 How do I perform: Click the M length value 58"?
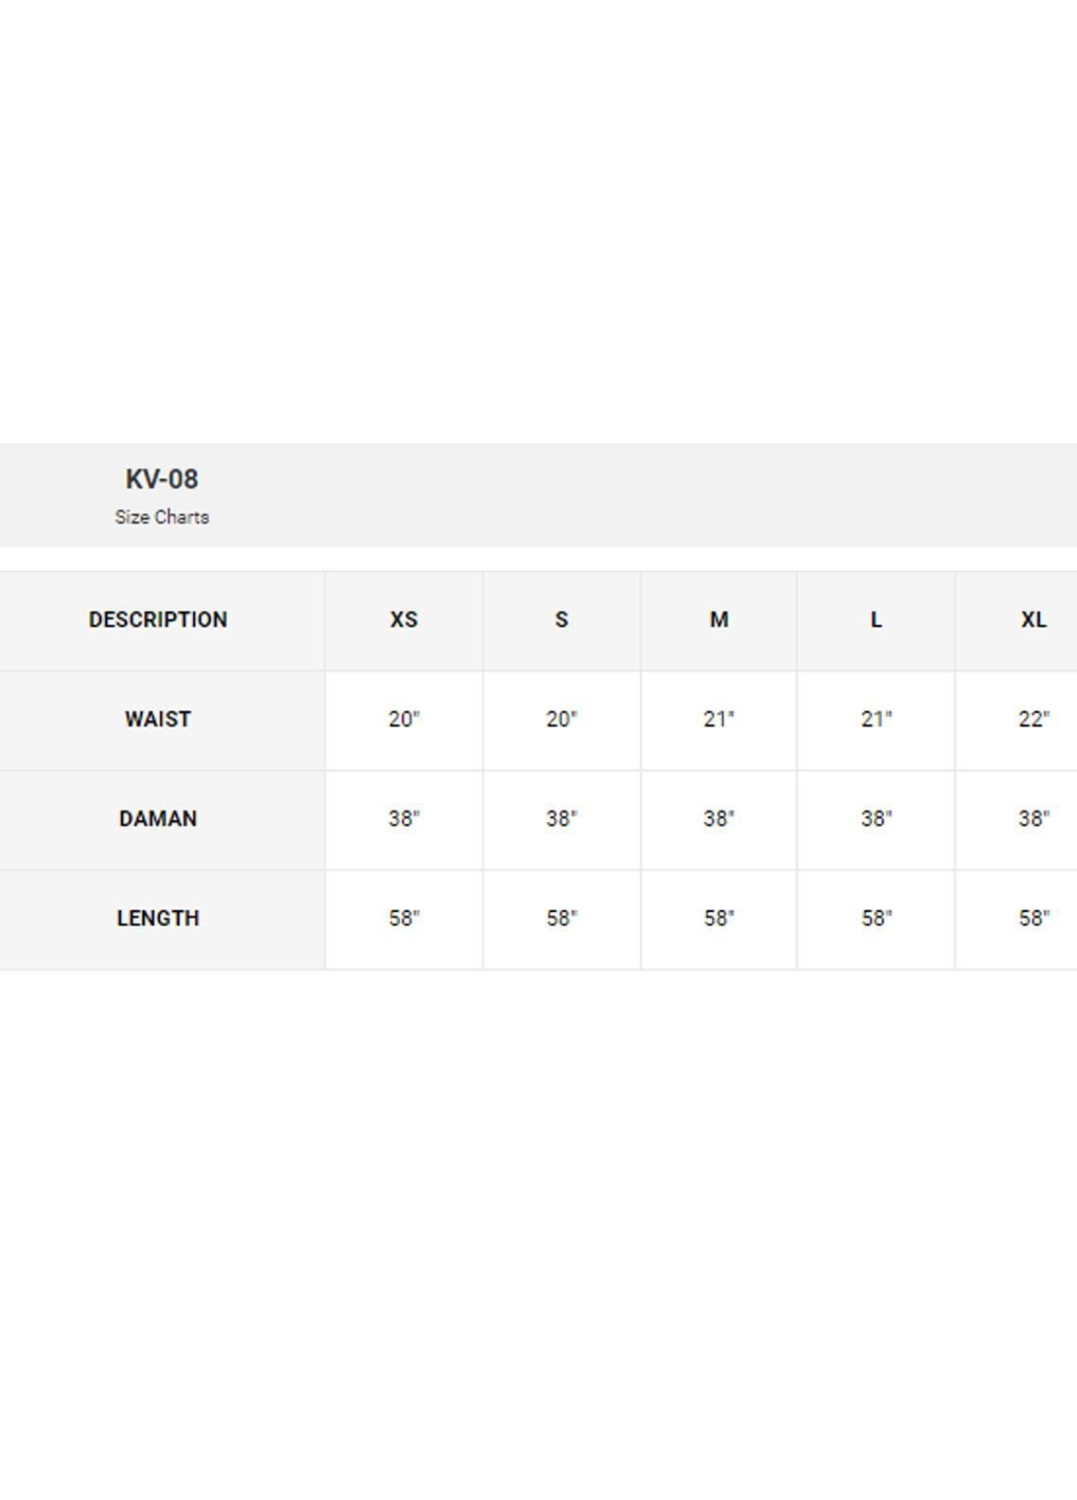click(x=719, y=918)
